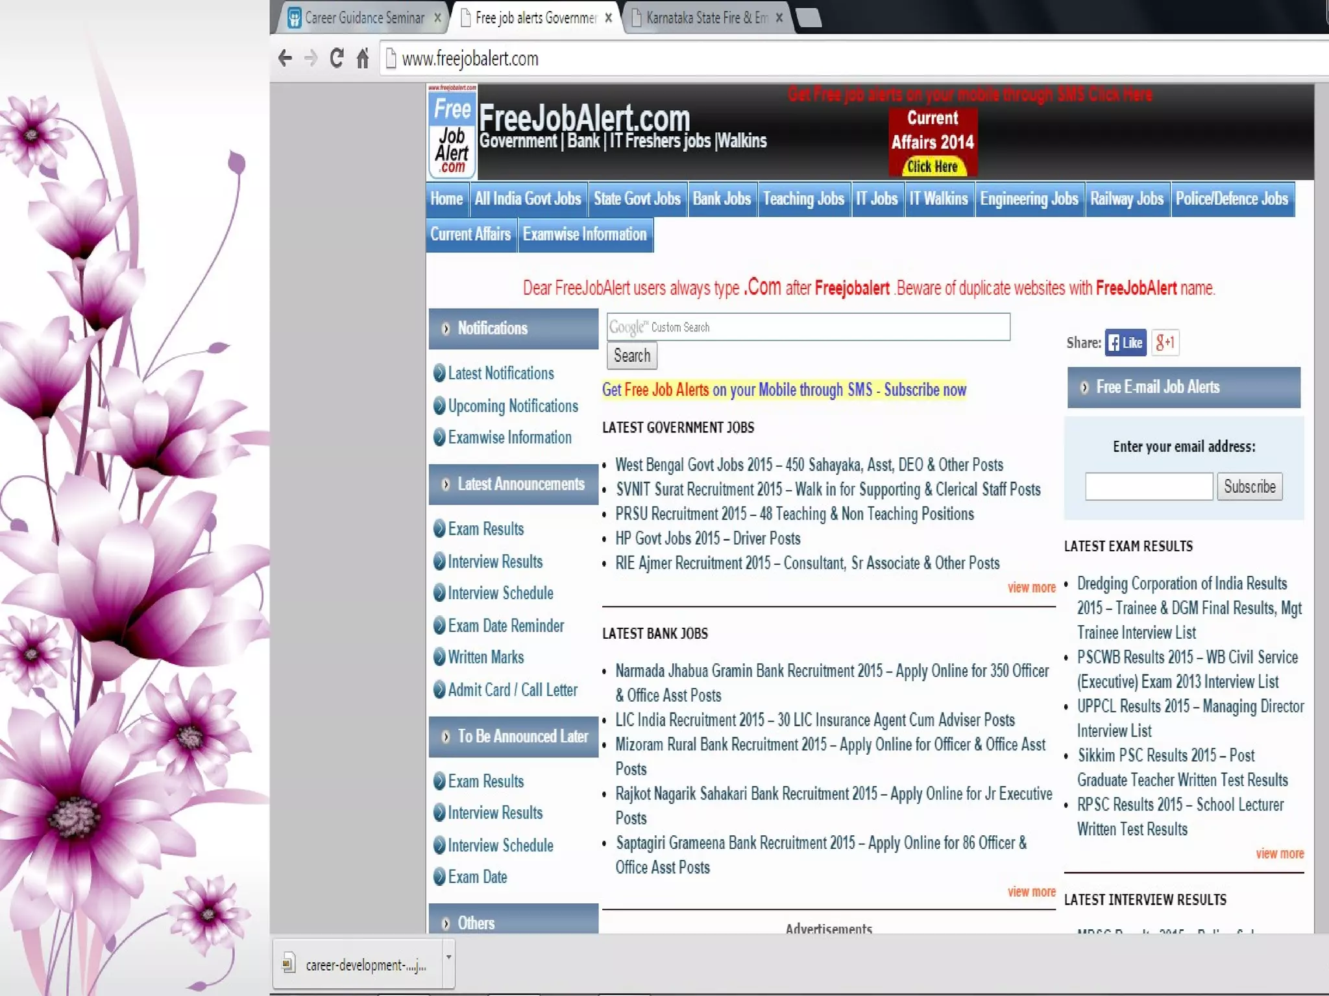Image resolution: width=1329 pixels, height=996 pixels.
Task: Open HP Govt Jobs 2015 Driver Posts link
Action: (x=707, y=539)
